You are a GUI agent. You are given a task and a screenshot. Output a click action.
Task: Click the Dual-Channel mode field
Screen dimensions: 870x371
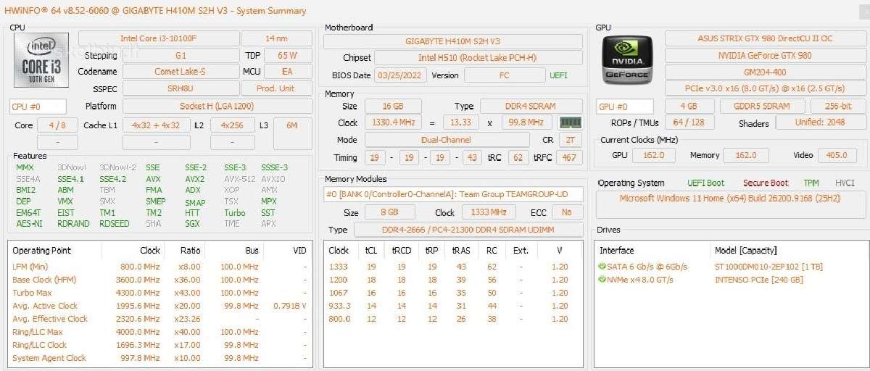[x=446, y=140]
